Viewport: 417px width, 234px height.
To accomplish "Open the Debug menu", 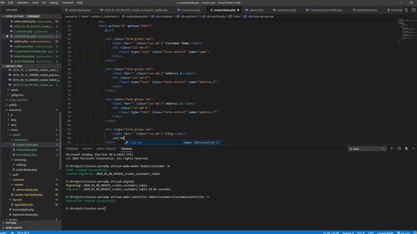I will (53, 3).
